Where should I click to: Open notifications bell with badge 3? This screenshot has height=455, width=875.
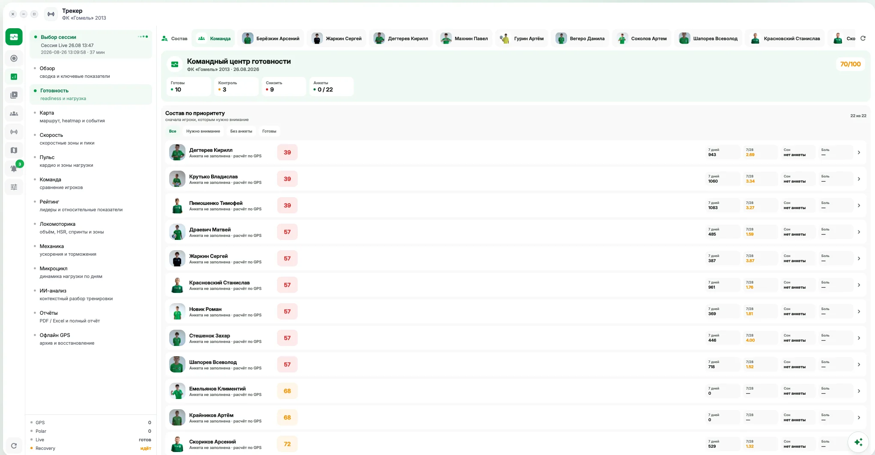coord(14,168)
